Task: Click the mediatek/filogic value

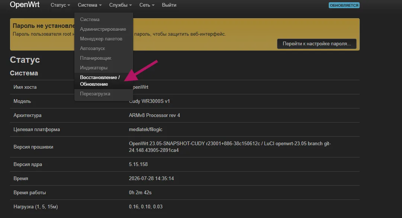Action: 146,129
